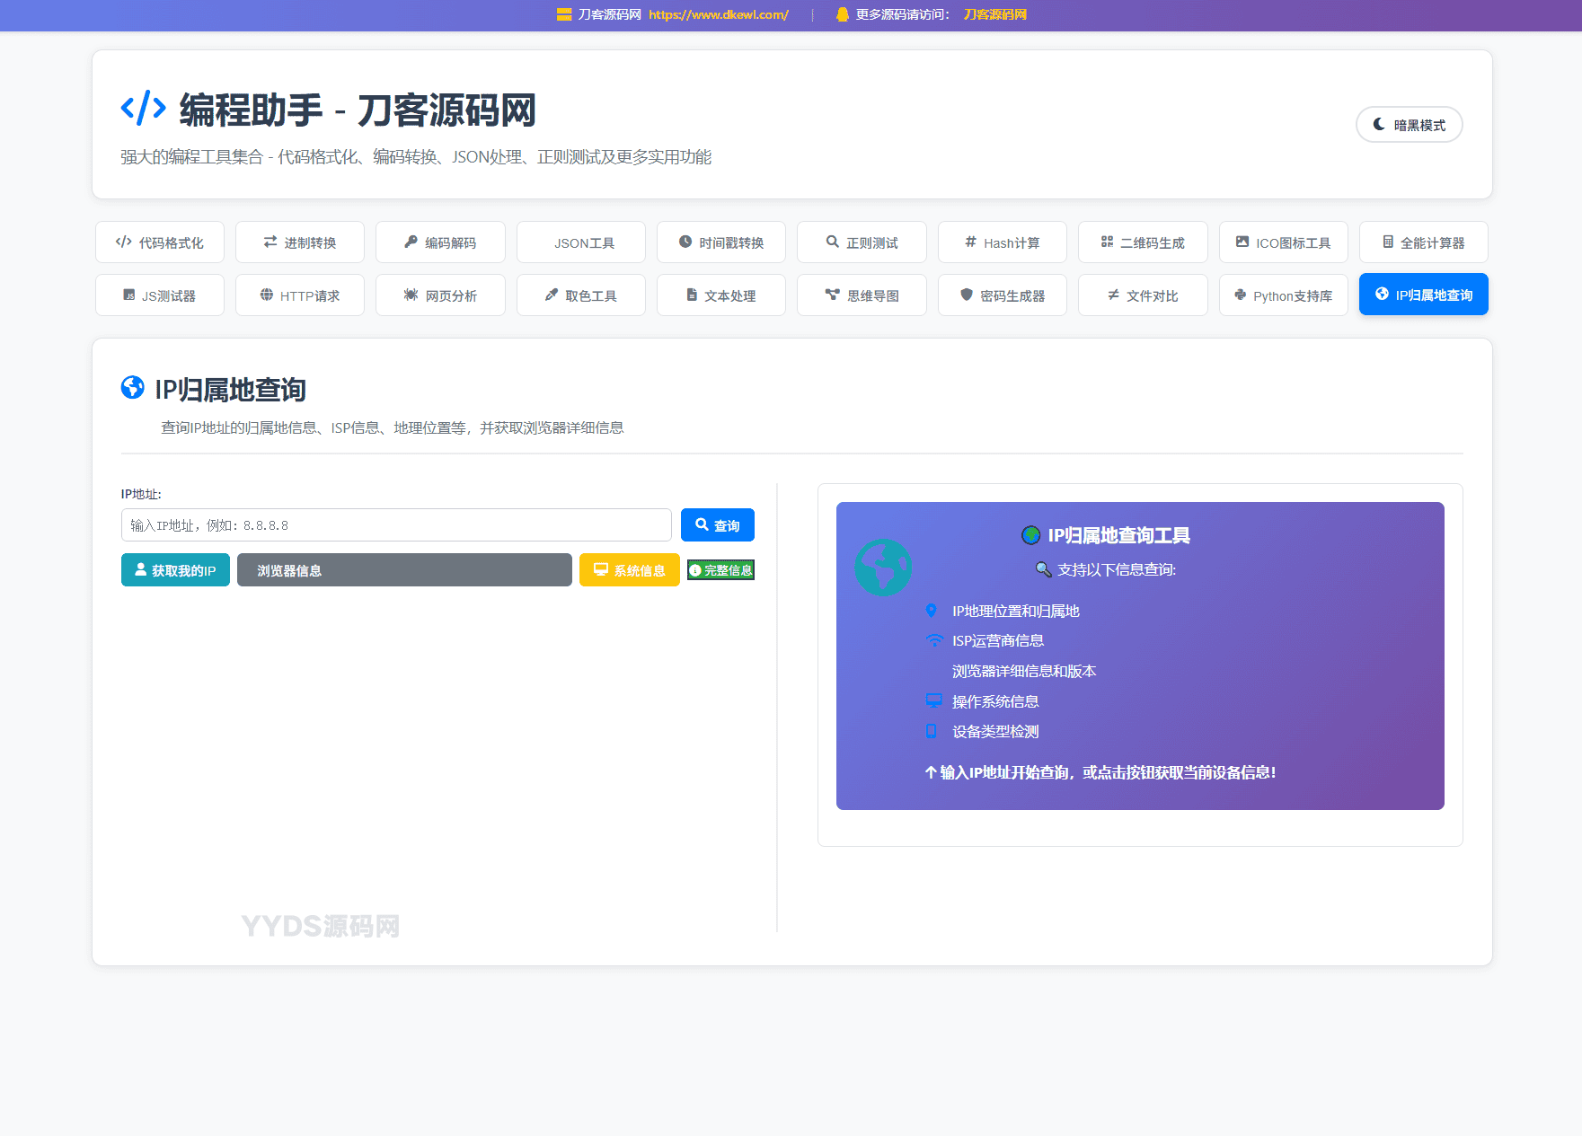Switch to the 全能计算器 tab
This screenshot has height=1136, width=1582.
(1424, 242)
